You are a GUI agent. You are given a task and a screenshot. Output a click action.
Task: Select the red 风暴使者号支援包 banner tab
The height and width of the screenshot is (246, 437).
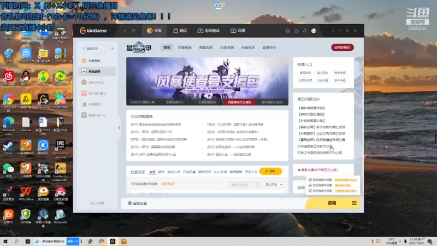coord(240,102)
